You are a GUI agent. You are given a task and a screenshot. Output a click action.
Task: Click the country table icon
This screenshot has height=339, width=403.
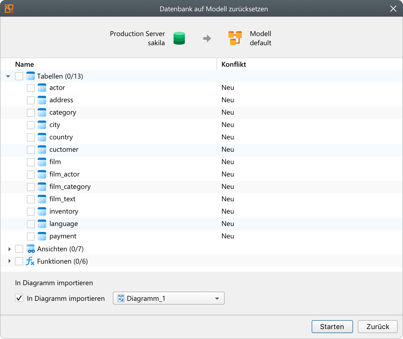point(42,137)
